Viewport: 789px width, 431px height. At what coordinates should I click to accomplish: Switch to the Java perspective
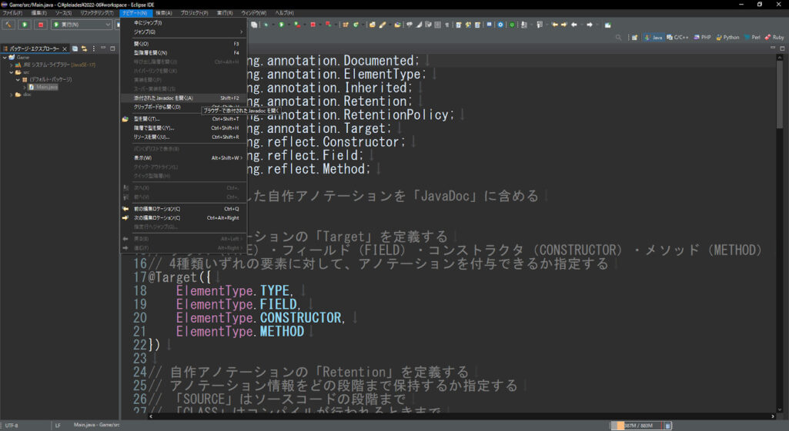pos(654,37)
